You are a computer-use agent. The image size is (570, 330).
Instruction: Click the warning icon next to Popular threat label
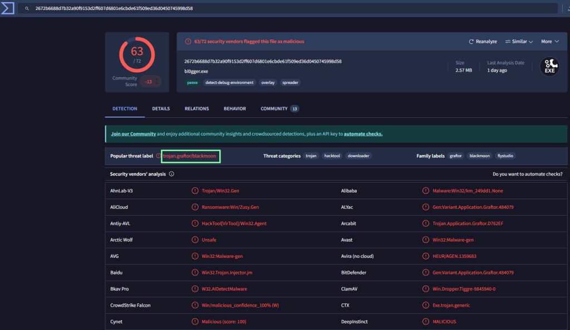pos(158,156)
